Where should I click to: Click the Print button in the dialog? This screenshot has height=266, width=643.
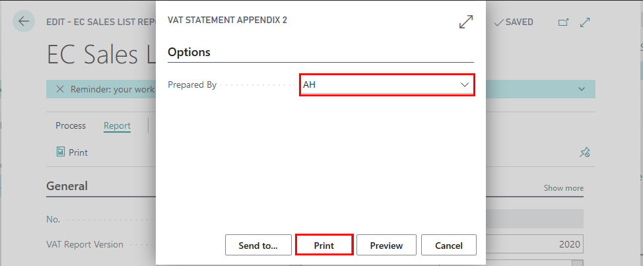(x=324, y=245)
